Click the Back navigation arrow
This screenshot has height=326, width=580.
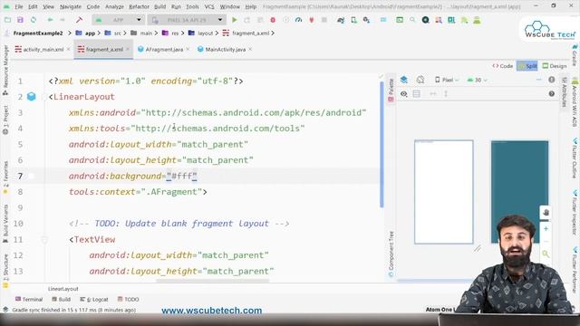[50, 20]
